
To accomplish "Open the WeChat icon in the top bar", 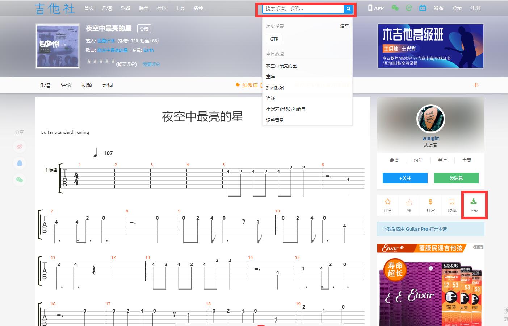I will pyautogui.click(x=395, y=7).
